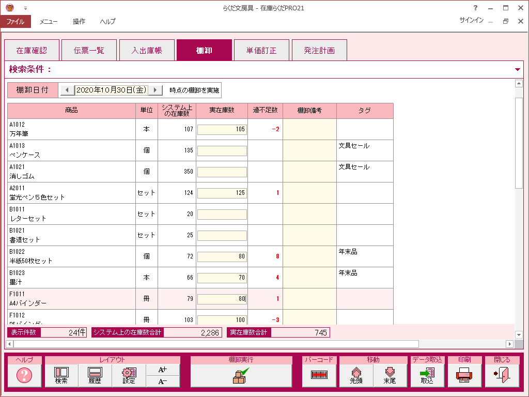Viewport: 529px width, 397px height.
Task: Close the screen with the 閉じる door icon
Action: pos(502,375)
